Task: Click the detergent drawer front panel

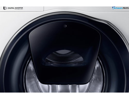Action: (22, 9)
